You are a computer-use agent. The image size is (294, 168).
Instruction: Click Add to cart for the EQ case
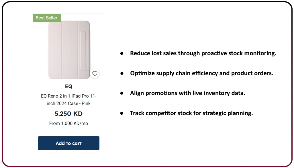(68, 143)
